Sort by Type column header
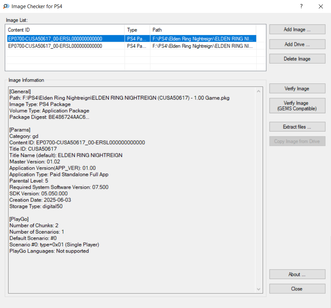Screen dimensions: 331x308 click(137, 30)
